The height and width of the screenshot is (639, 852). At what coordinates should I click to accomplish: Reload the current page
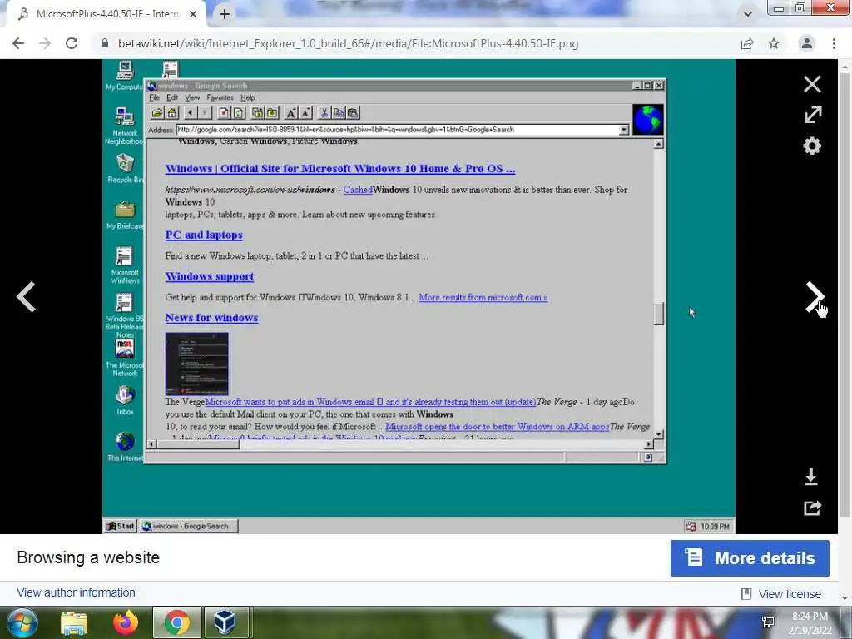[72, 43]
